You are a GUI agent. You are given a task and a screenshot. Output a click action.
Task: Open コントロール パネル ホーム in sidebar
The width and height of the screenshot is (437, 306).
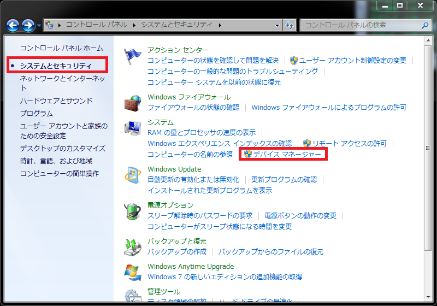62,48
